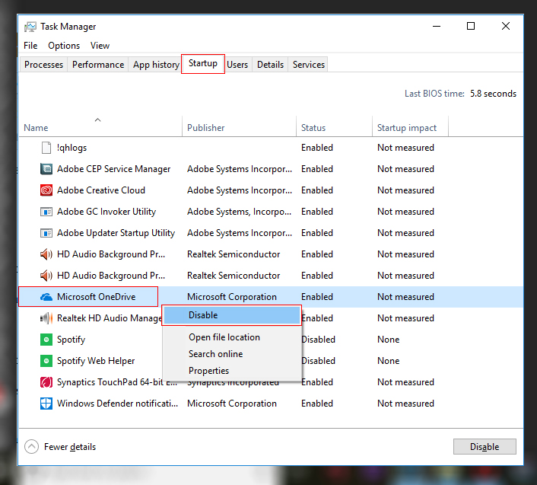Collapse view with Fewer details arrow
This screenshot has width=537, height=485.
(31, 447)
